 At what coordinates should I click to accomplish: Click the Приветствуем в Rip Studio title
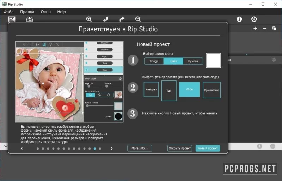tap(118, 29)
